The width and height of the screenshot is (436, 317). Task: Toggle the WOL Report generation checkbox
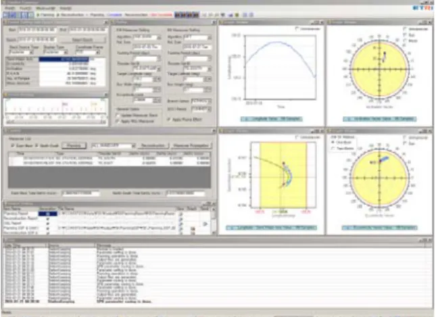coord(47,223)
